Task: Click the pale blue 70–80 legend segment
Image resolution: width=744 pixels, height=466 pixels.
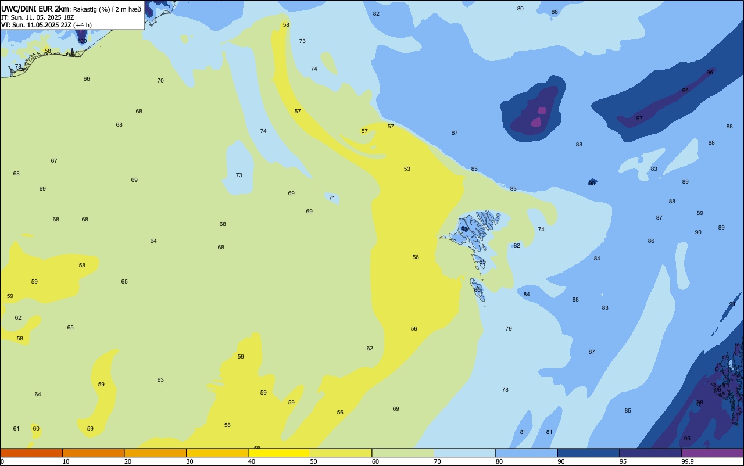Action: tap(464, 453)
